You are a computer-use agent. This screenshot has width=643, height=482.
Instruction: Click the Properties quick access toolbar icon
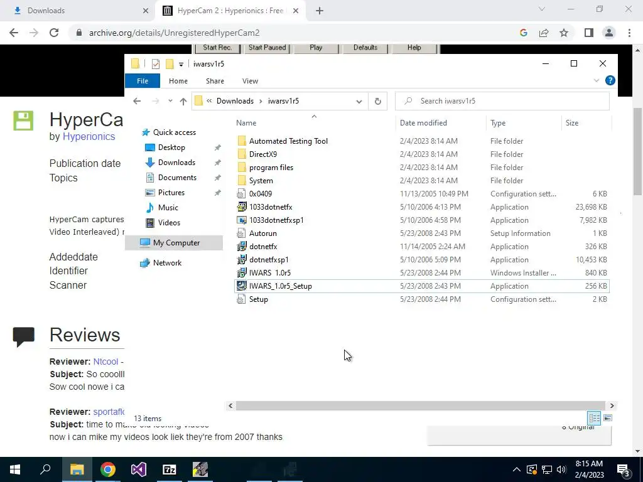(156, 64)
